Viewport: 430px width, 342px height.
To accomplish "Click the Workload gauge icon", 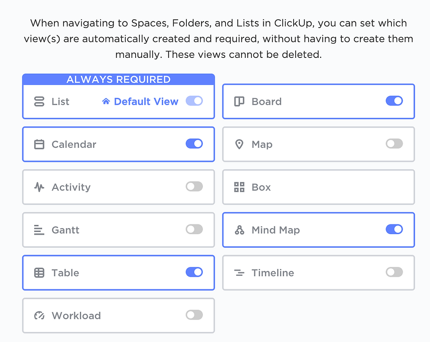I will coord(39,315).
